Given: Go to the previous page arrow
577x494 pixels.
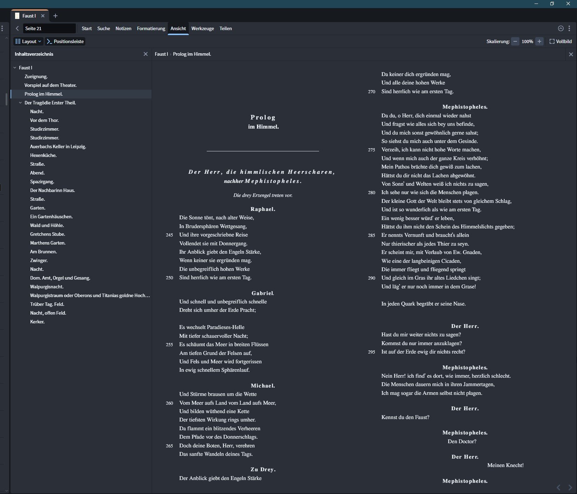Looking at the screenshot, I should coord(559,487).
